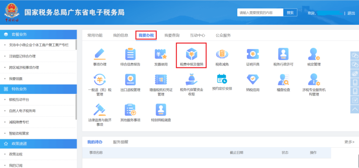The image size is (359, 168).
Task: Click the 特色业务 list scrollbar
Action: coord(76,107)
